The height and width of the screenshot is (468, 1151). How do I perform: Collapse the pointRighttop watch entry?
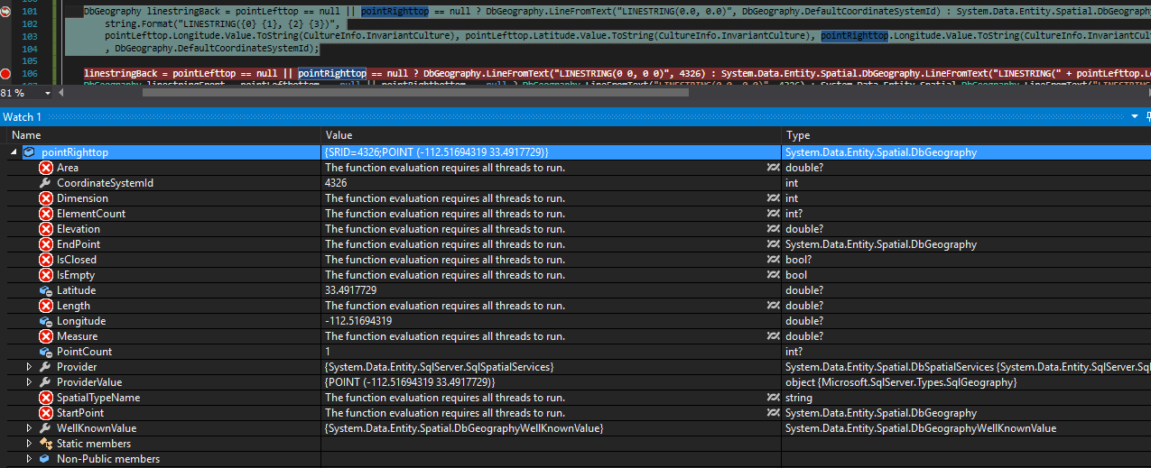click(13, 152)
